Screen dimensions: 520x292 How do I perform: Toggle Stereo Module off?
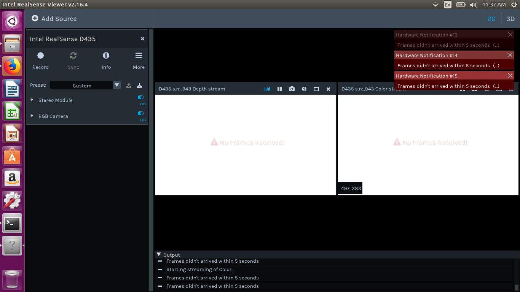pyautogui.click(x=141, y=98)
